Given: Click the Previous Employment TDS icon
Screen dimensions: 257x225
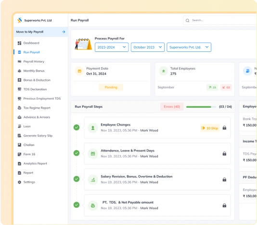Looking at the screenshot, I should point(20,99).
